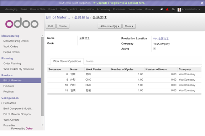Click the Create button
Viewport: 205px width, 136px height.
coord(63,26)
